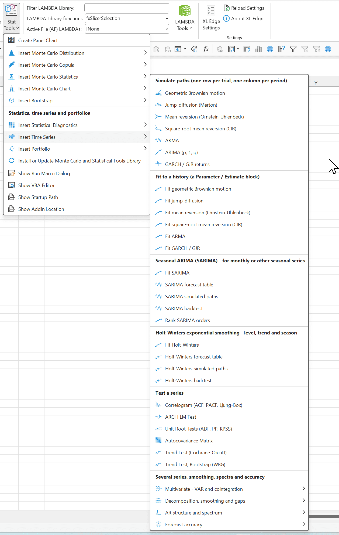This screenshot has width=339, height=535.
Task: Choose Fit SARIMA
Action: tap(229, 273)
